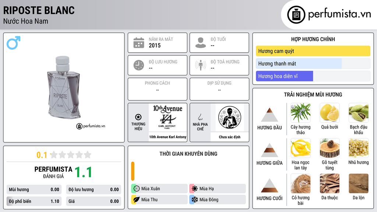The image size is (377, 212).
Task: Click the green 1.1 Perfumista score
Action: (x=83, y=172)
